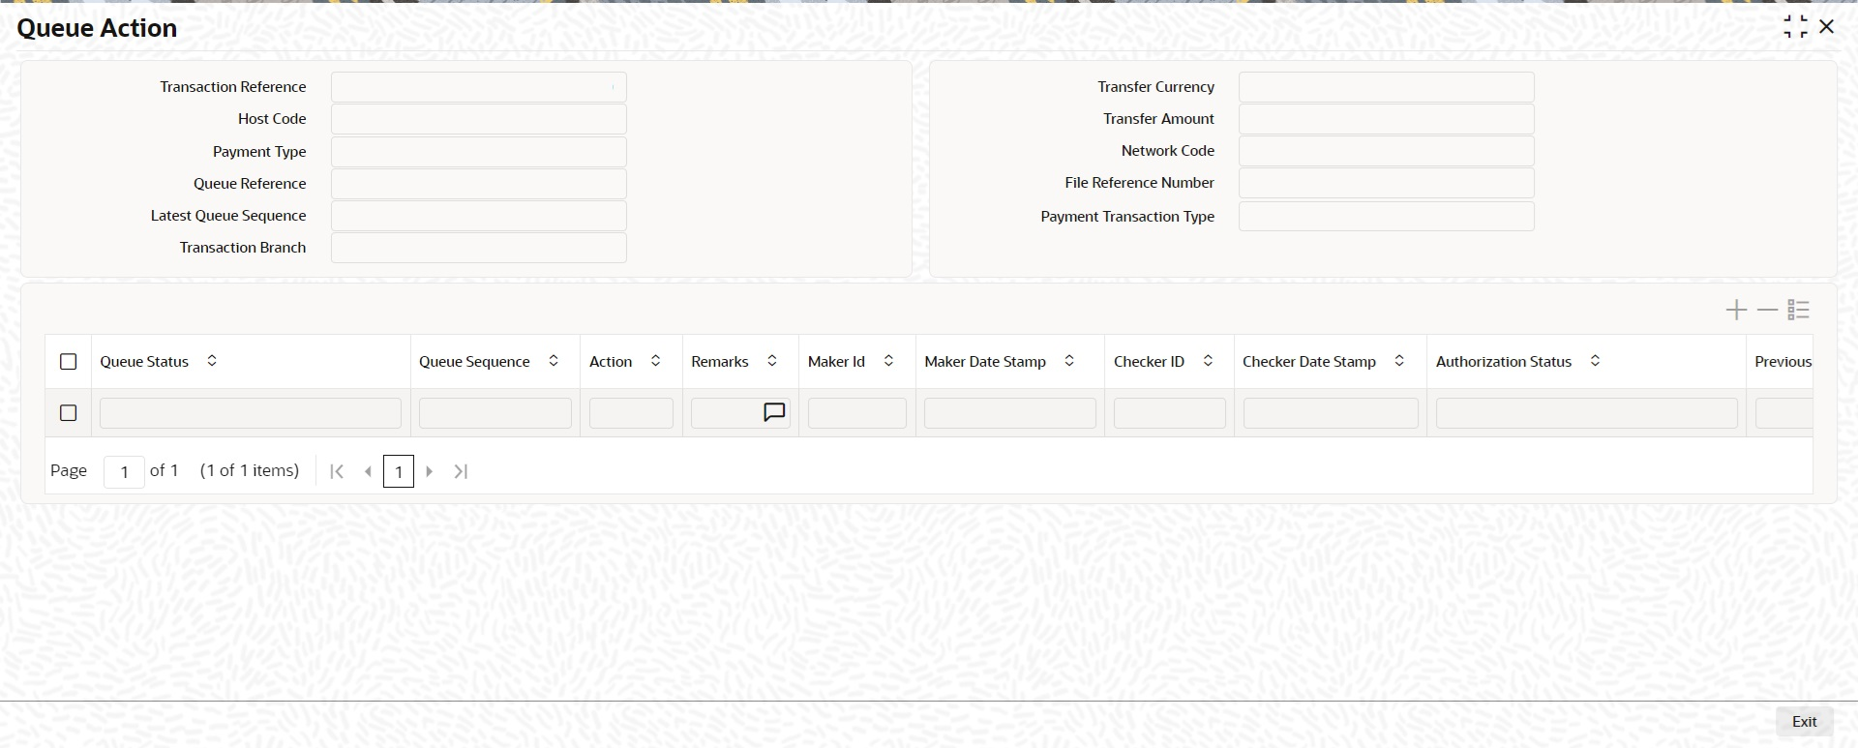Viewport: 1858px width, 748px height.
Task: Sort by Authorization Status
Action: pos(1595,361)
